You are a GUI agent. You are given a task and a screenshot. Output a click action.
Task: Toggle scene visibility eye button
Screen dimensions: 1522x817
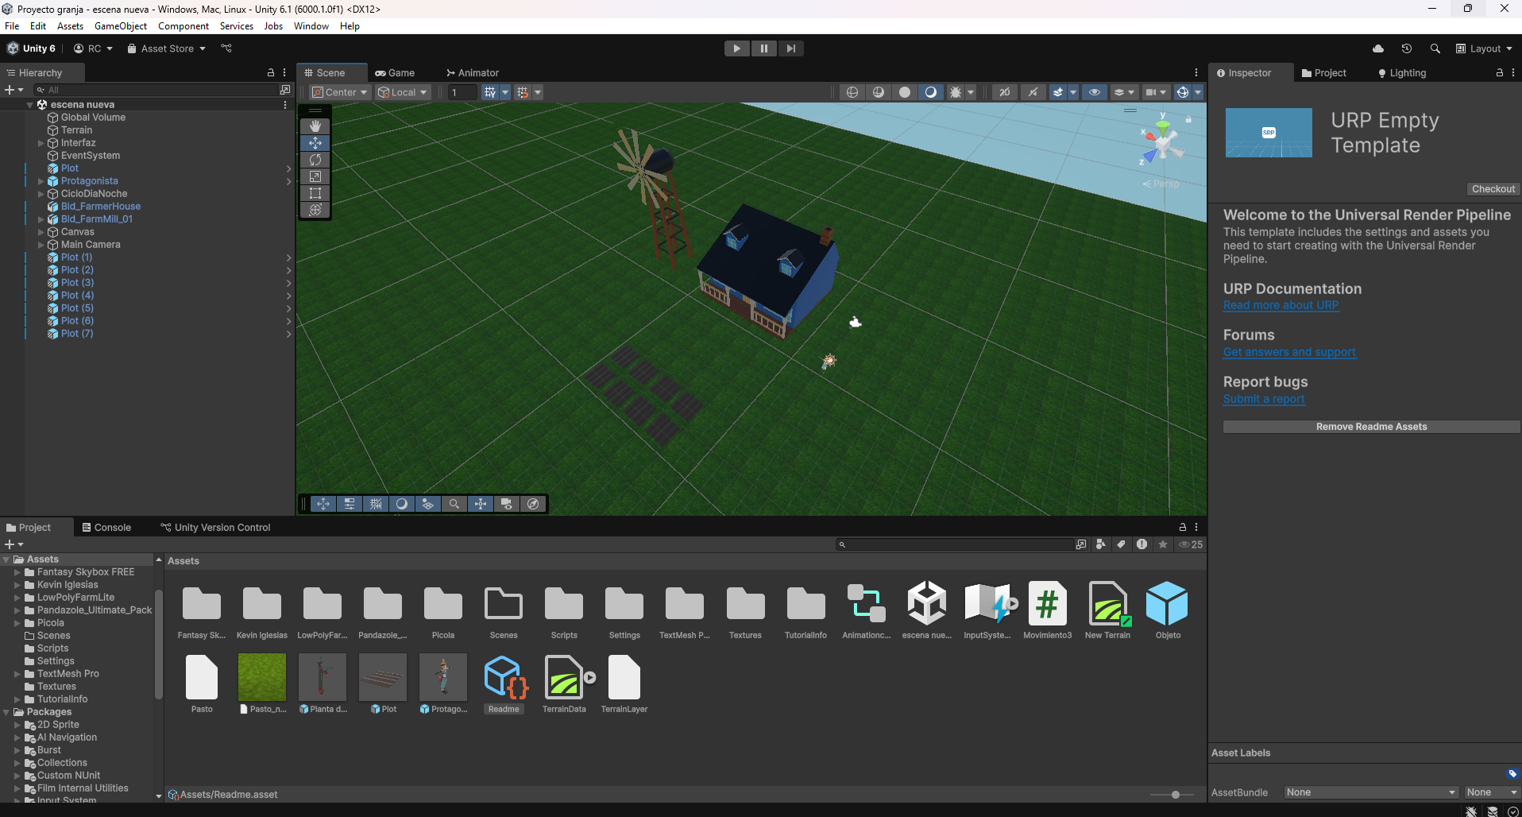coord(1095,92)
